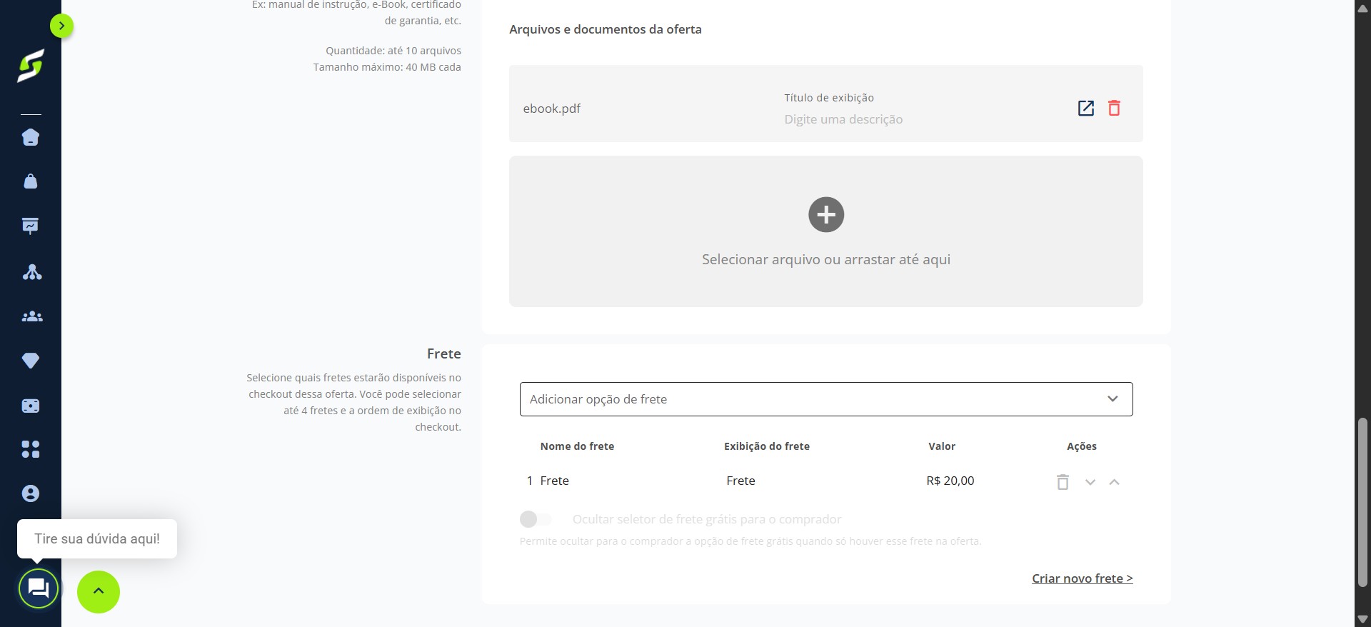The height and width of the screenshot is (627, 1371).
Task: Open the user account icon in sidebar
Action: tap(31, 493)
